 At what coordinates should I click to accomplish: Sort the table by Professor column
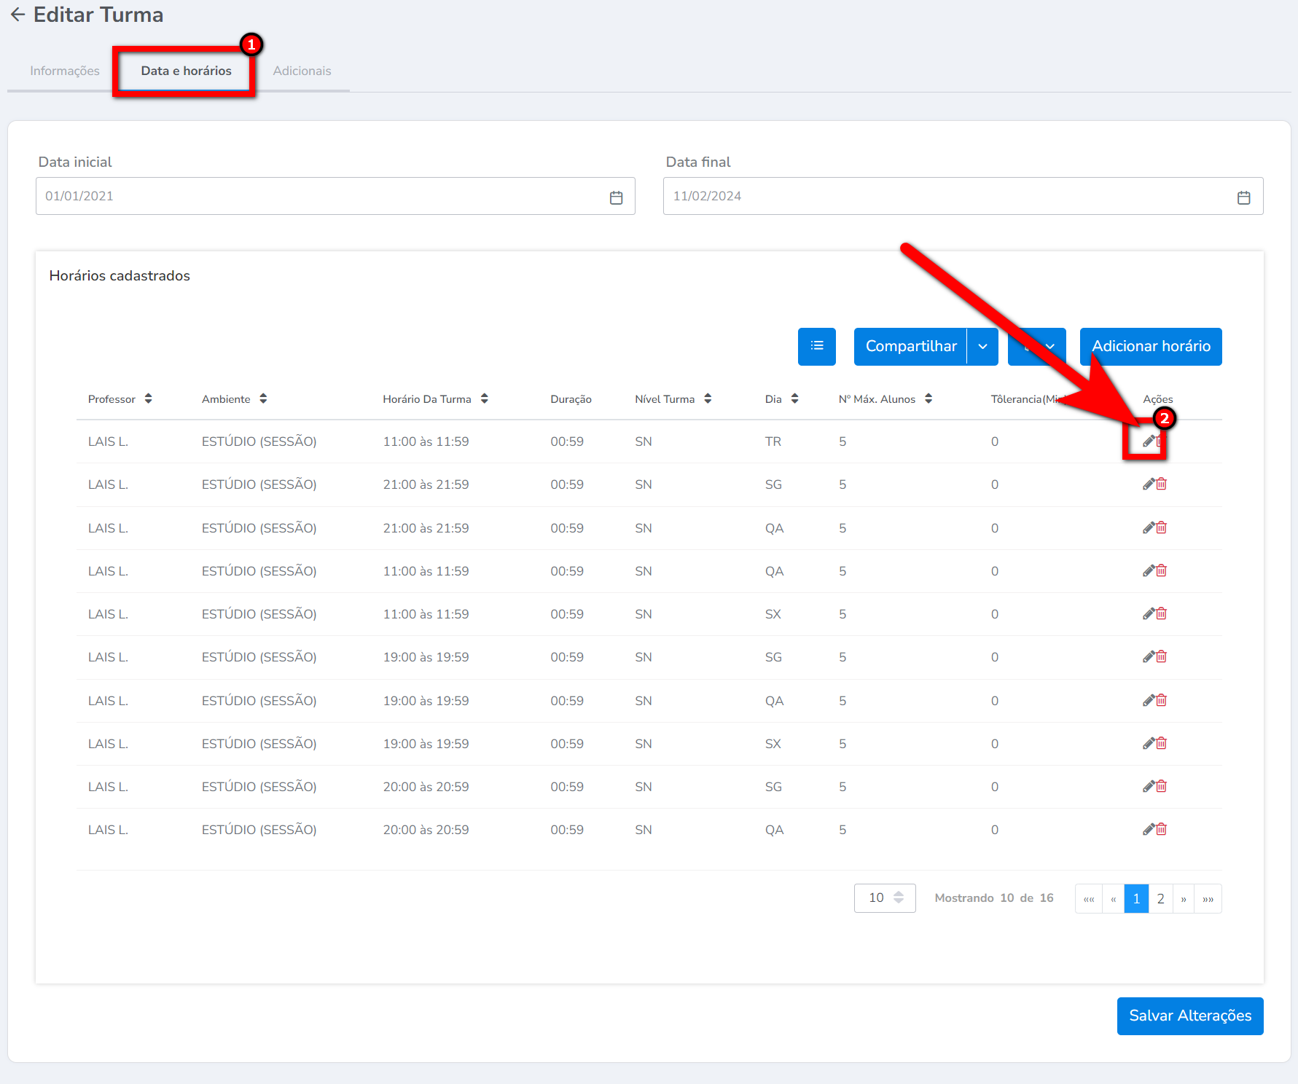148,398
